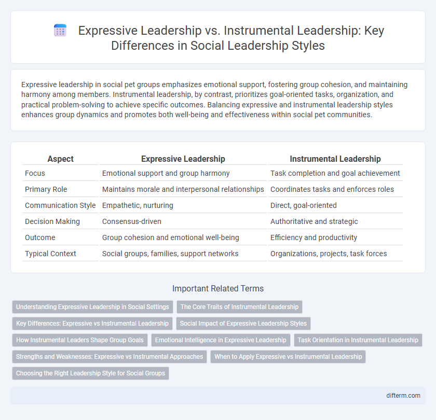Select 'Task Orientation in Instrumental Leadership' tag

[x=358, y=340]
